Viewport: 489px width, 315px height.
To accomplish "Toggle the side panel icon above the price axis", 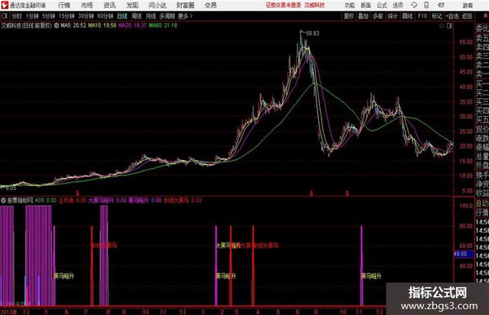I will [449, 26].
